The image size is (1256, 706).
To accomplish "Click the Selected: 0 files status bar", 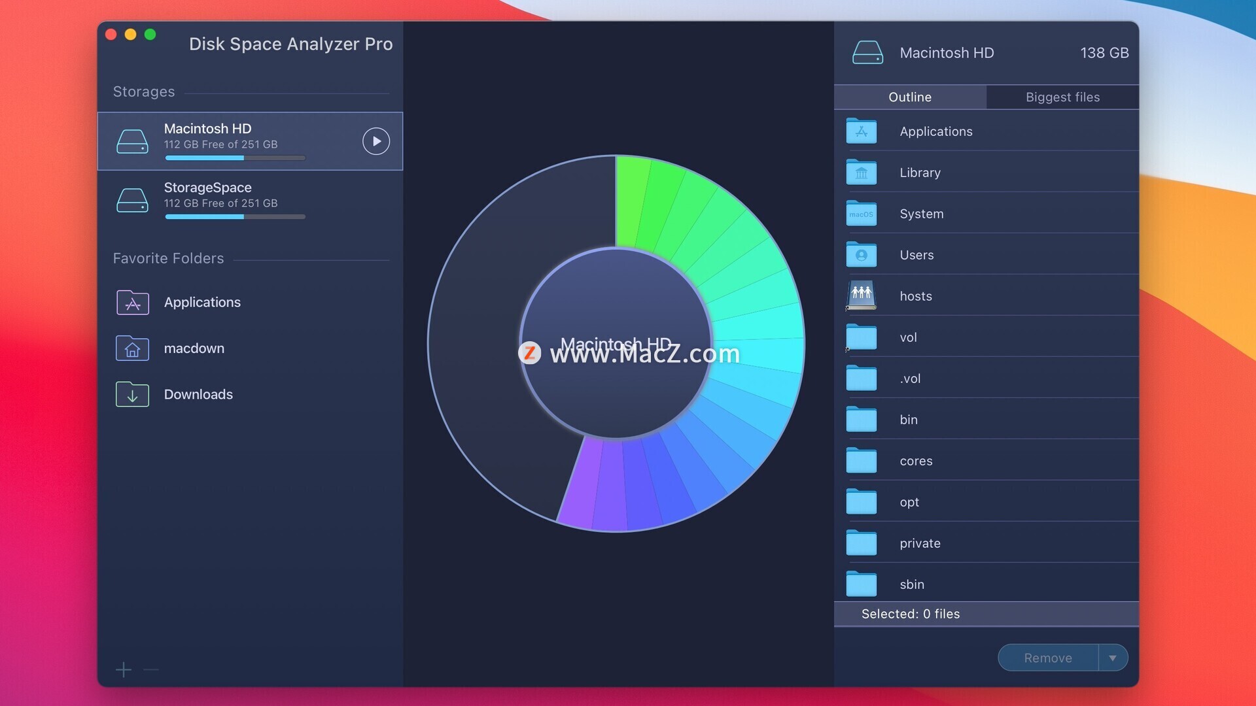I will [x=986, y=614].
